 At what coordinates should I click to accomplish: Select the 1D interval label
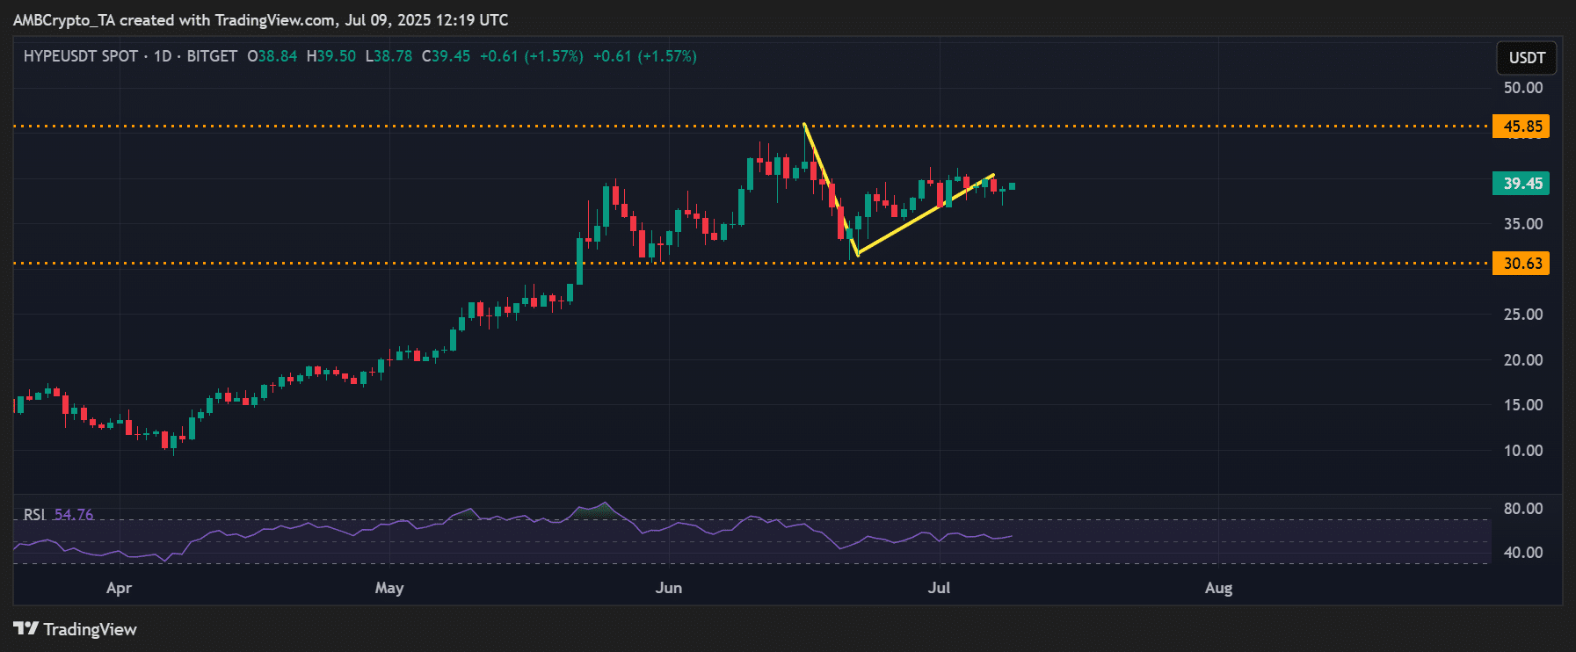[x=163, y=56]
